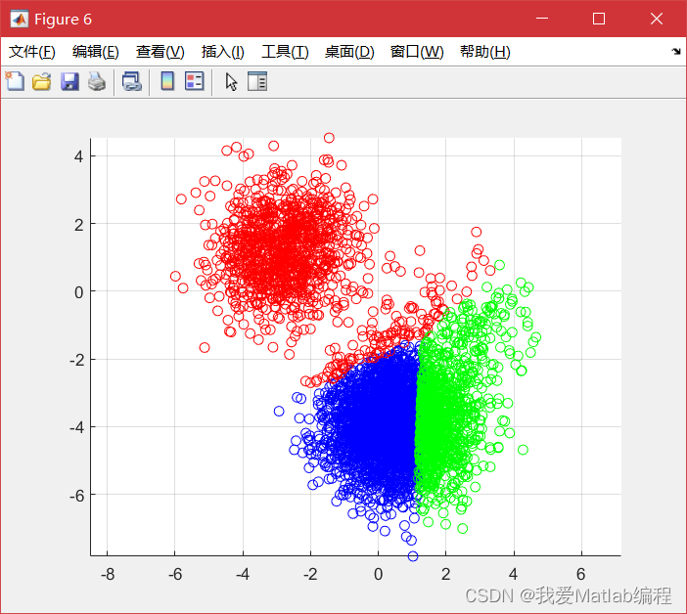Click the Figure 6 title text
This screenshot has width=687, height=614.
point(63,20)
